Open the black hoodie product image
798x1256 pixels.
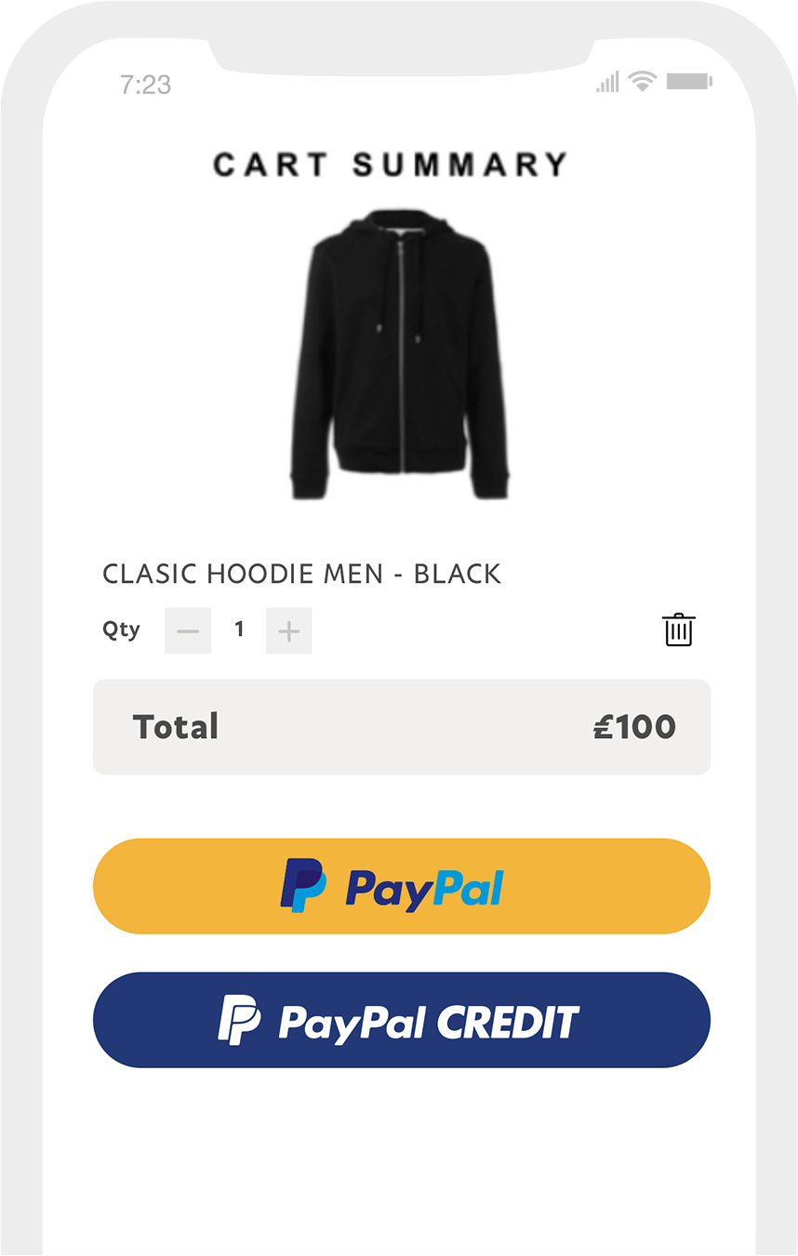tap(400, 355)
